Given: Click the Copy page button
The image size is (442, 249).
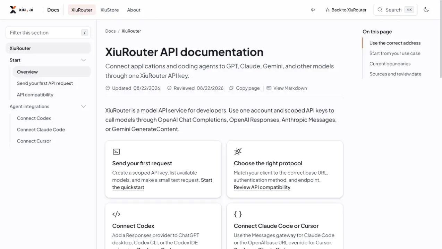Looking at the screenshot, I should [245, 88].
